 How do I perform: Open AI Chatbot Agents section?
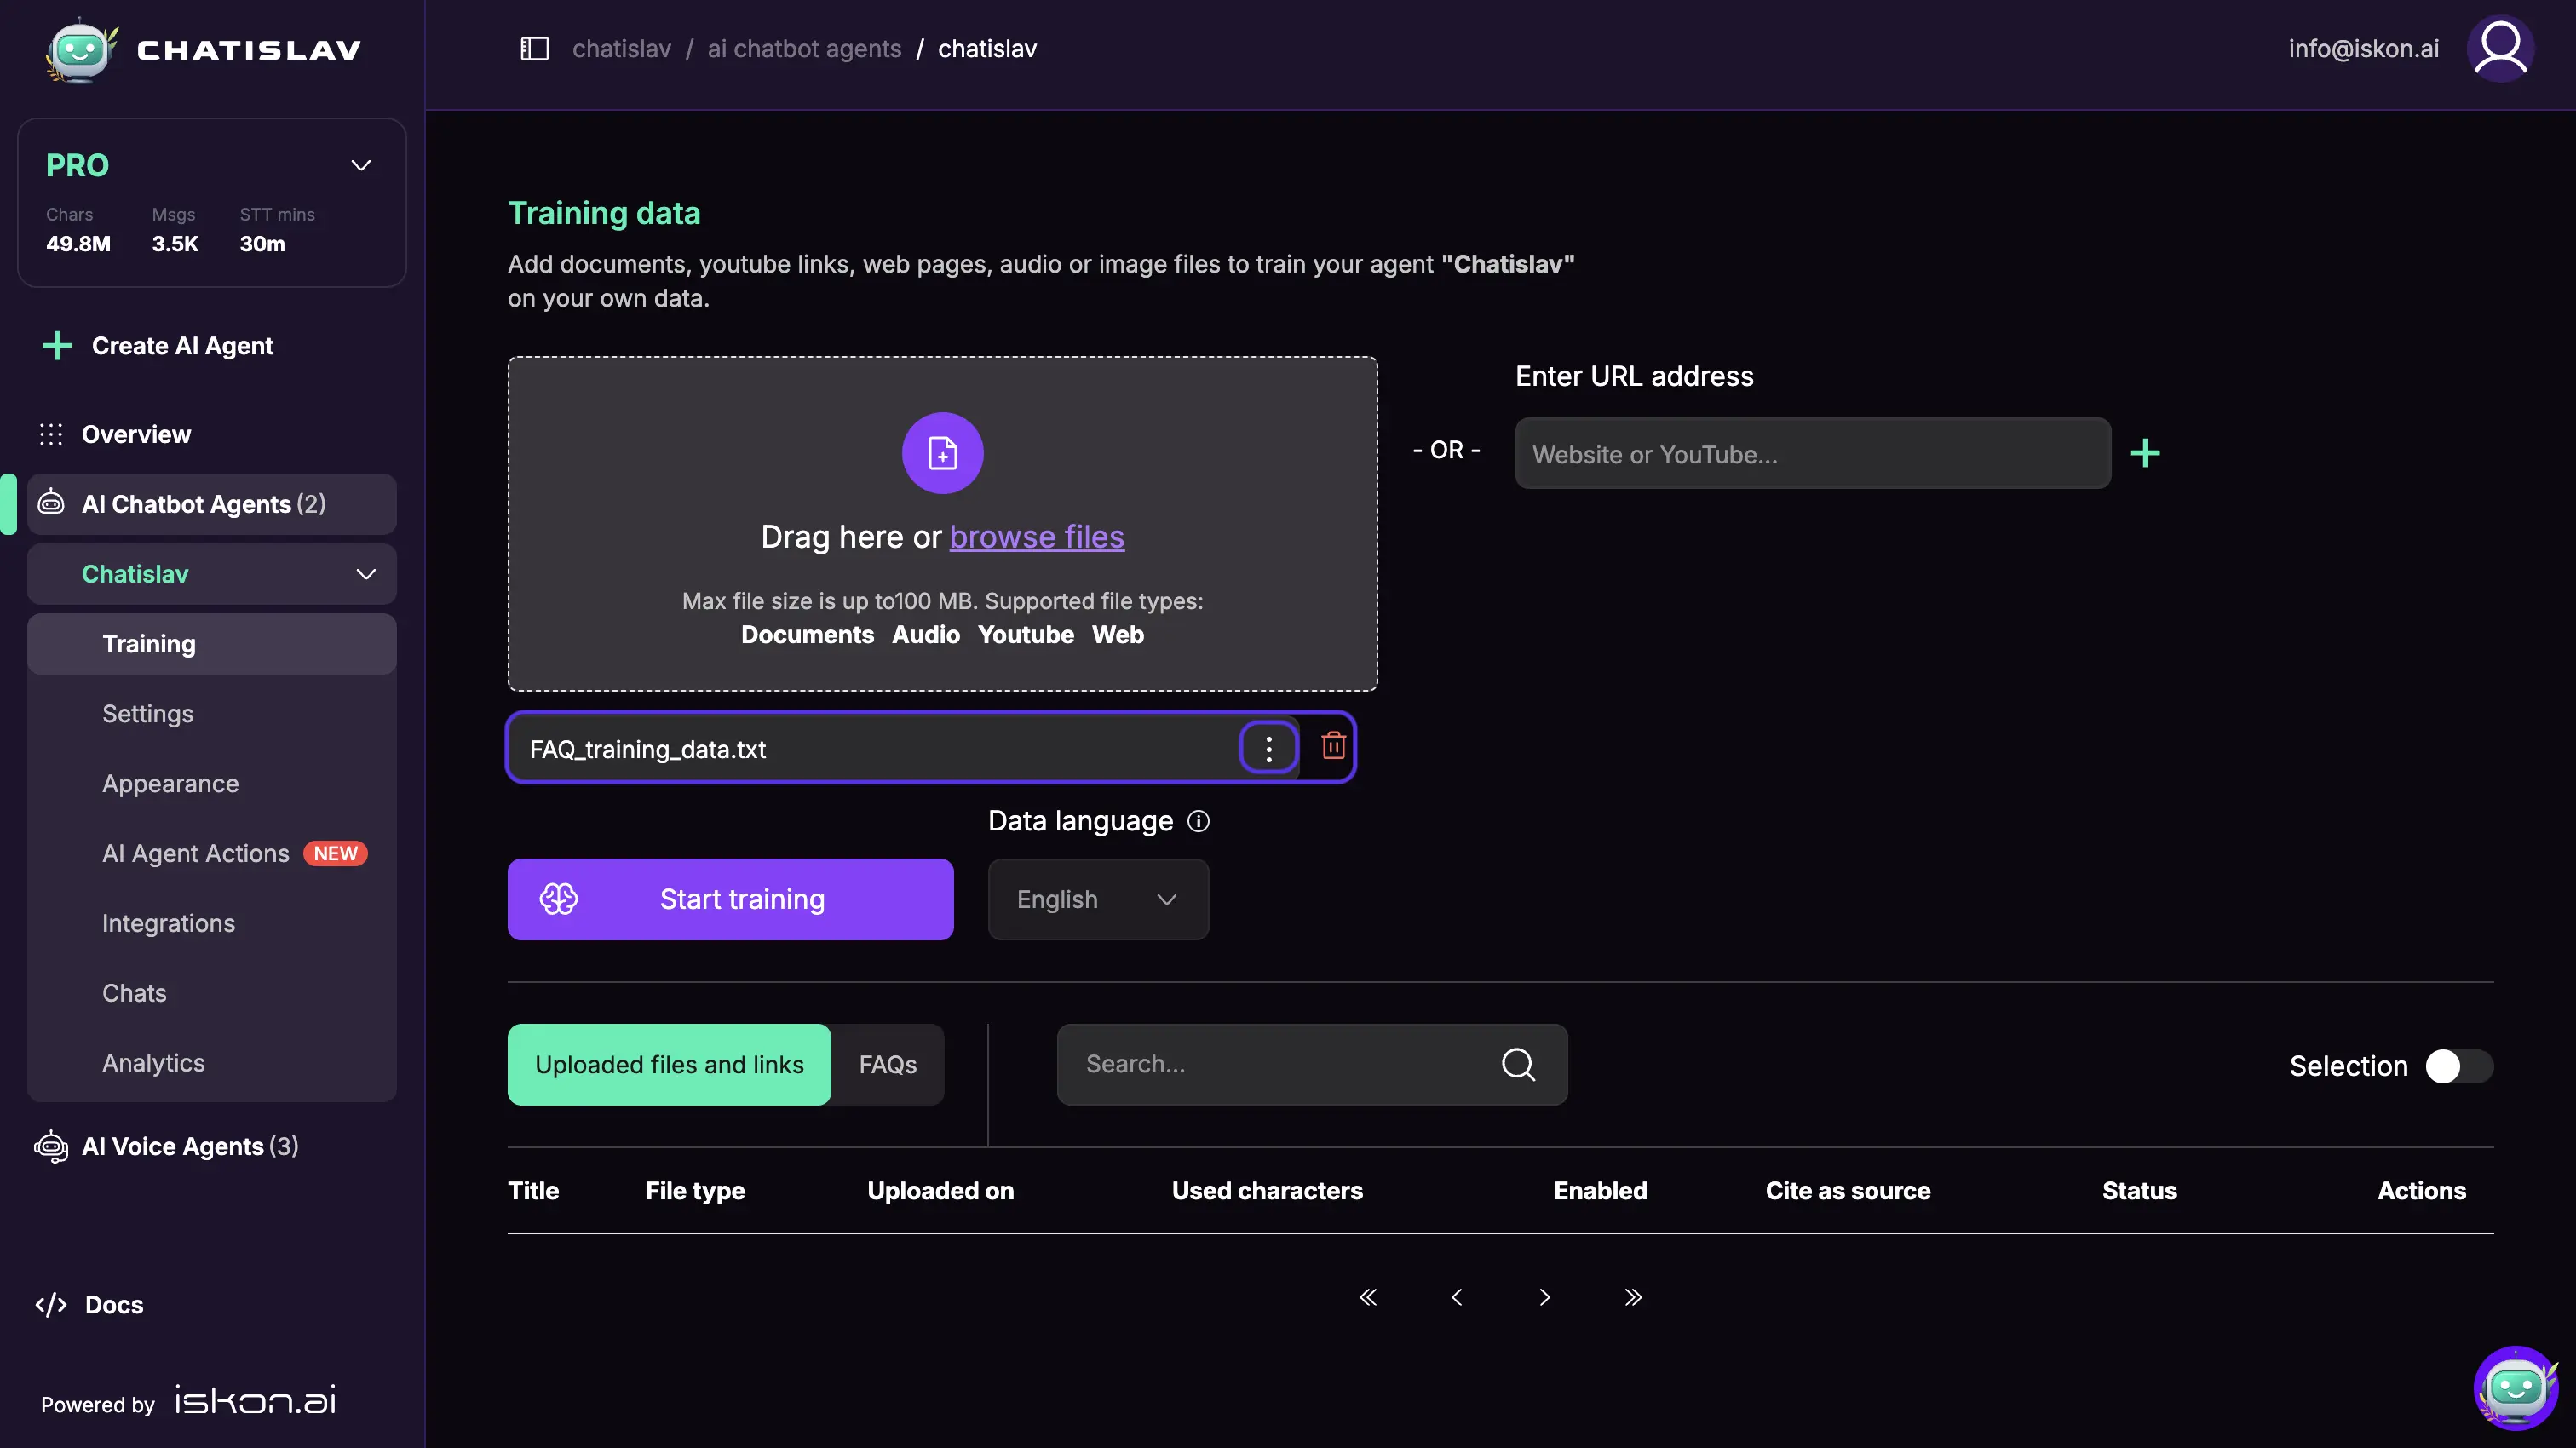pyautogui.click(x=212, y=504)
